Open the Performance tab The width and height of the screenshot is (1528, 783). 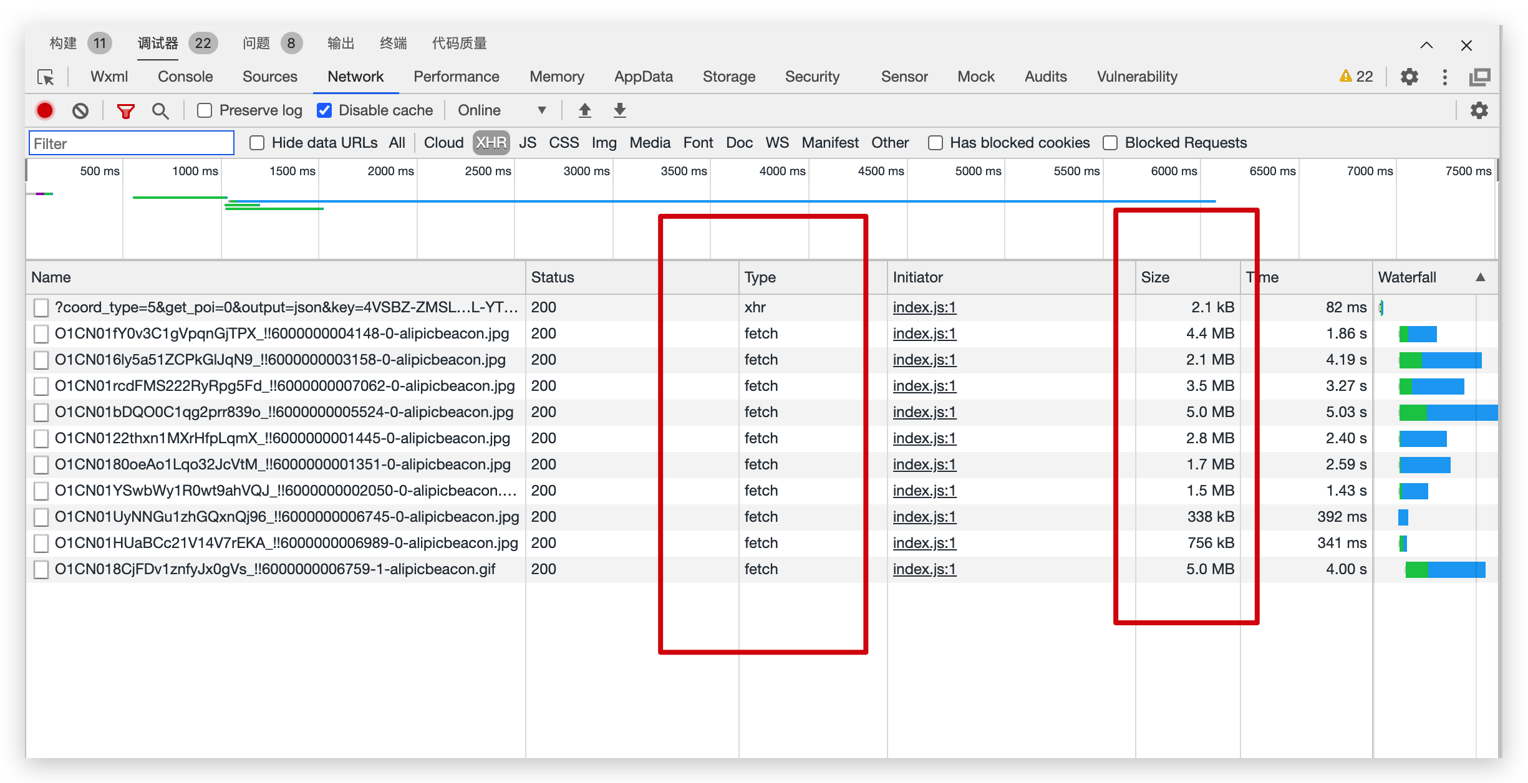point(456,77)
